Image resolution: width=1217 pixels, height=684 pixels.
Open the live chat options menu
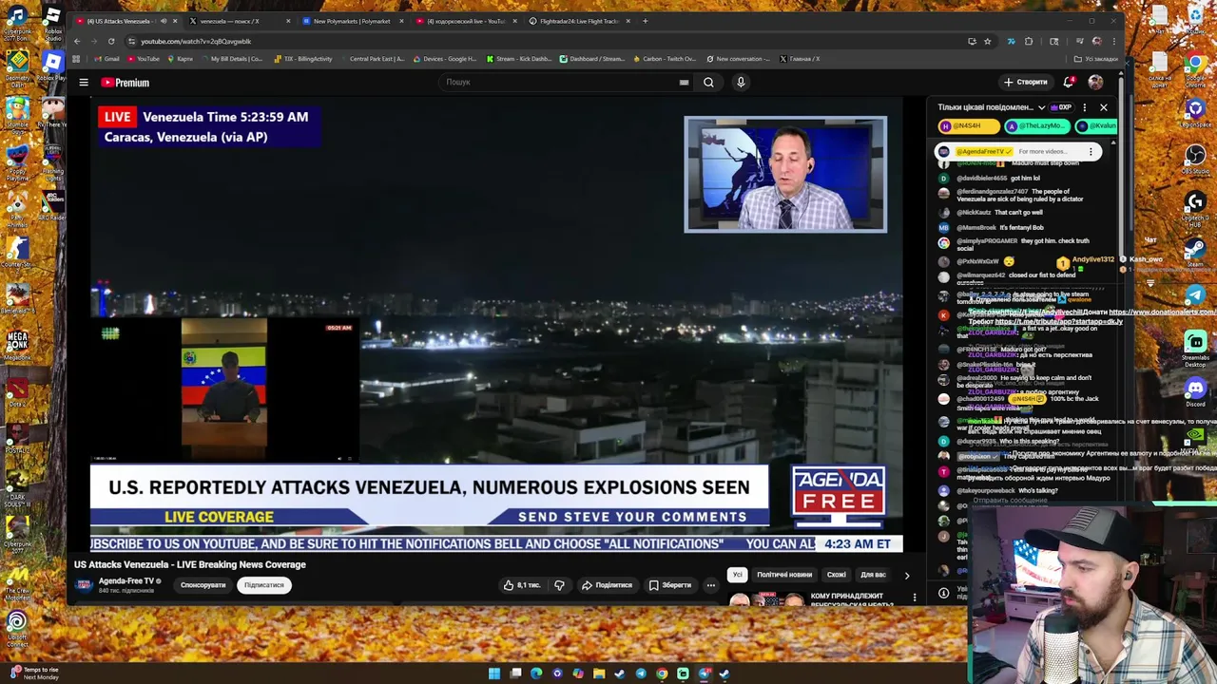[x=1083, y=107]
